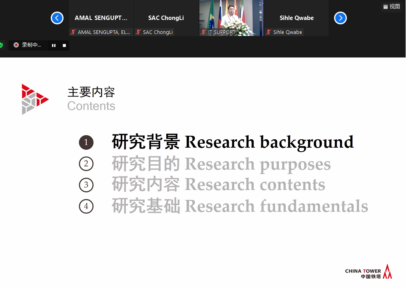
Task: Click the 'Contents' heading text
Action: click(92, 106)
